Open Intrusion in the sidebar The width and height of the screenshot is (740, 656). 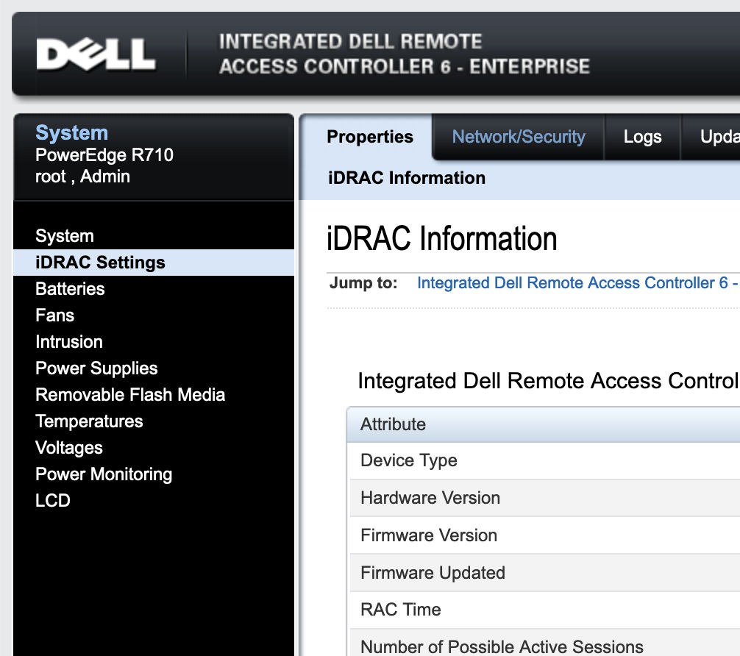[69, 342]
